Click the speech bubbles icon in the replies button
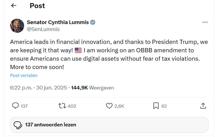This screenshot has height=137, width=216. [x=18, y=125]
